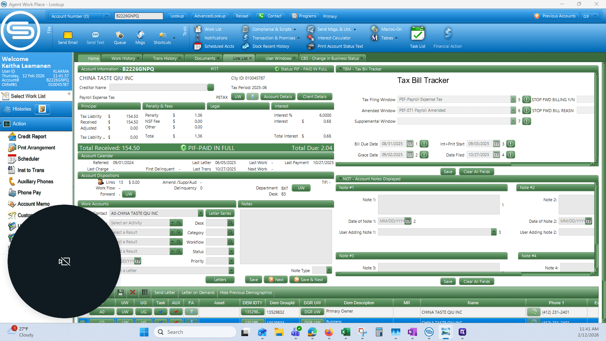Open the Amended Window dropdown

click(513, 110)
